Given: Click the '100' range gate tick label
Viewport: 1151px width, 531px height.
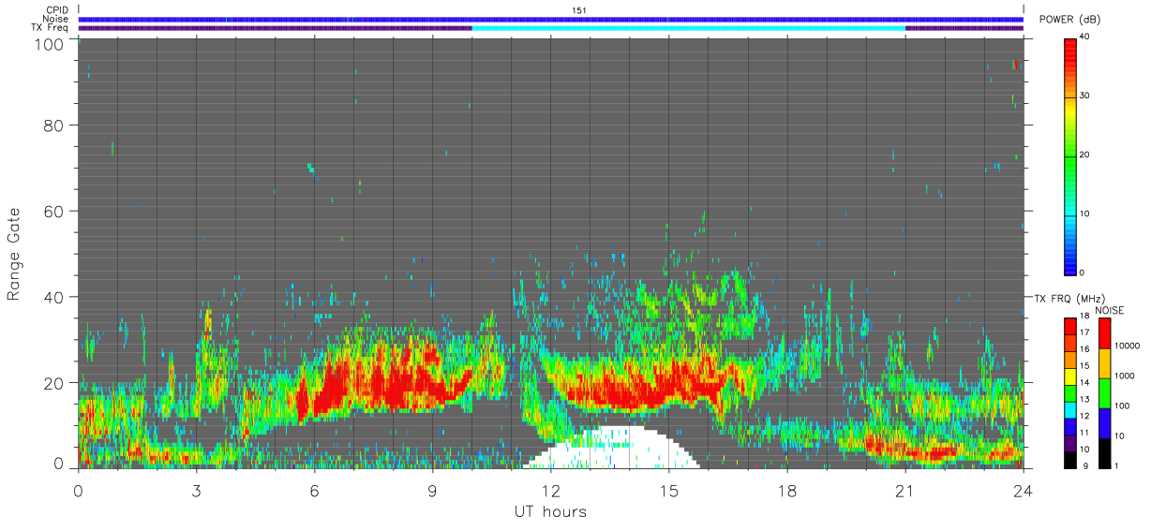Looking at the screenshot, I should pyautogui.click(x=49, y=43).
